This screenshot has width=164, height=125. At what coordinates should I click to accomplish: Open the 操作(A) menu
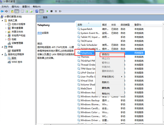click(15, 7)
